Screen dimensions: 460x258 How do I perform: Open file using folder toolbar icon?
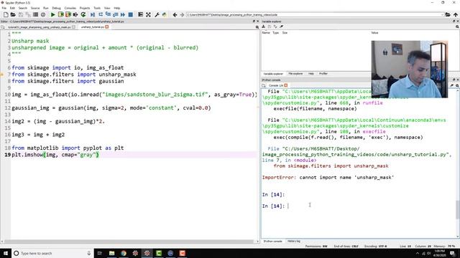coord(13,14)
